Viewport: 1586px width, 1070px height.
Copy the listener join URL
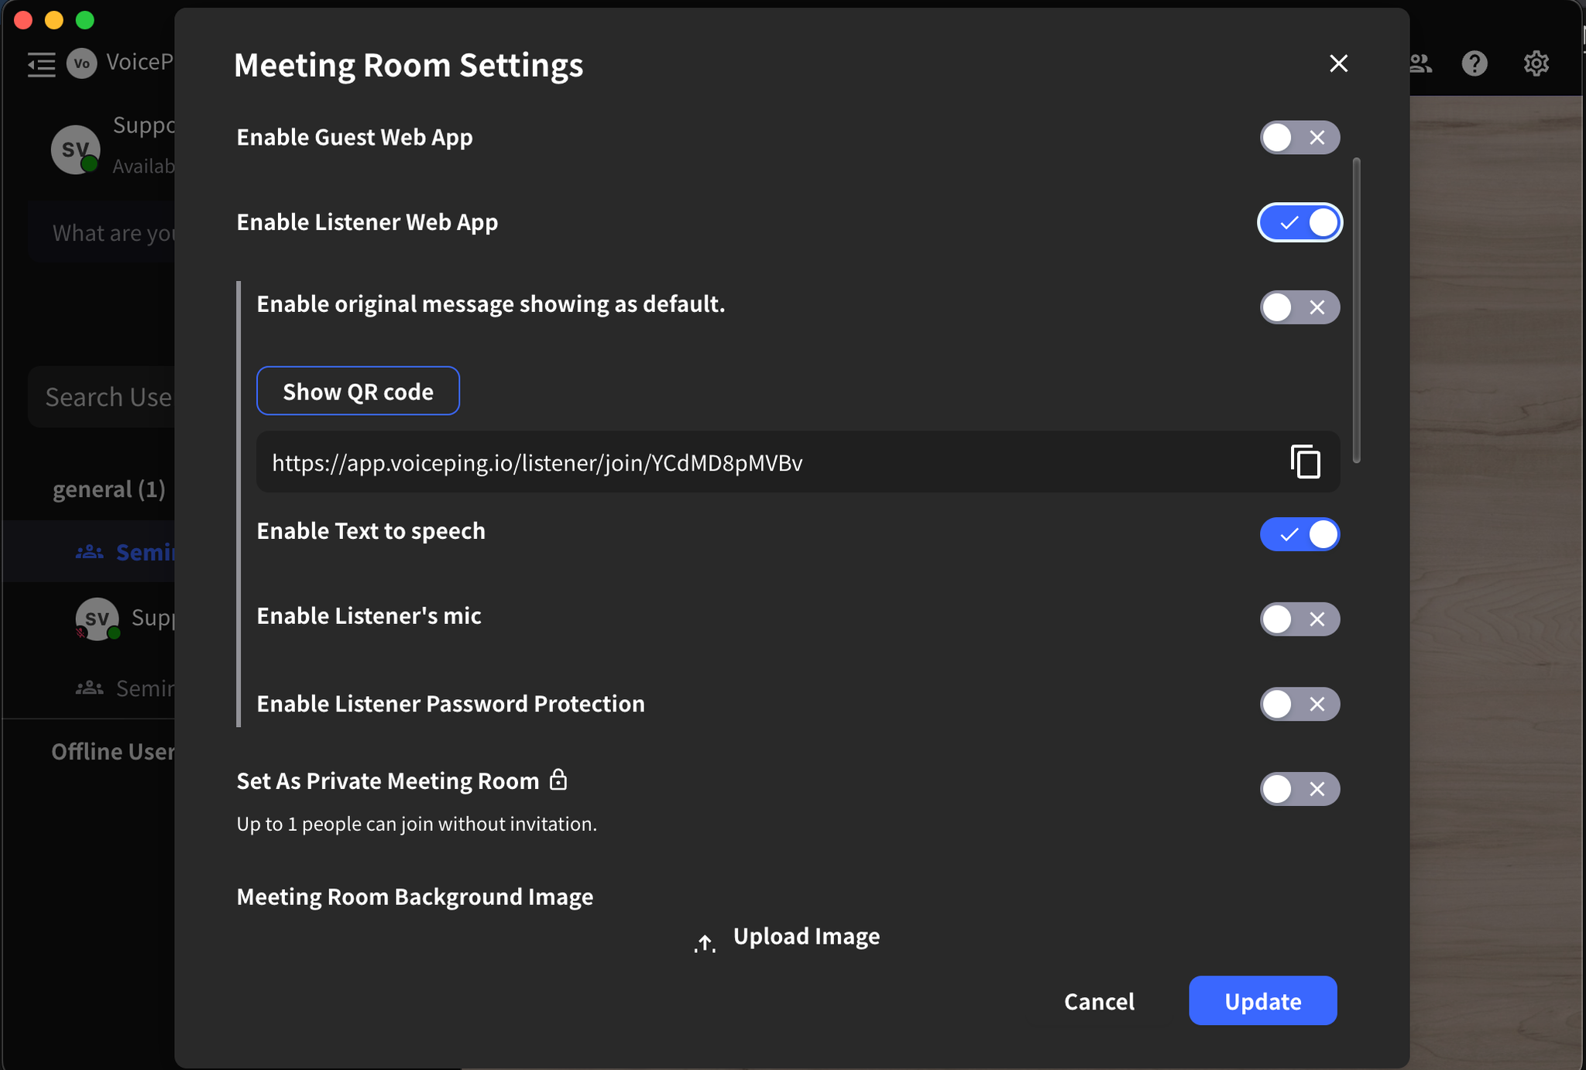1305,462
